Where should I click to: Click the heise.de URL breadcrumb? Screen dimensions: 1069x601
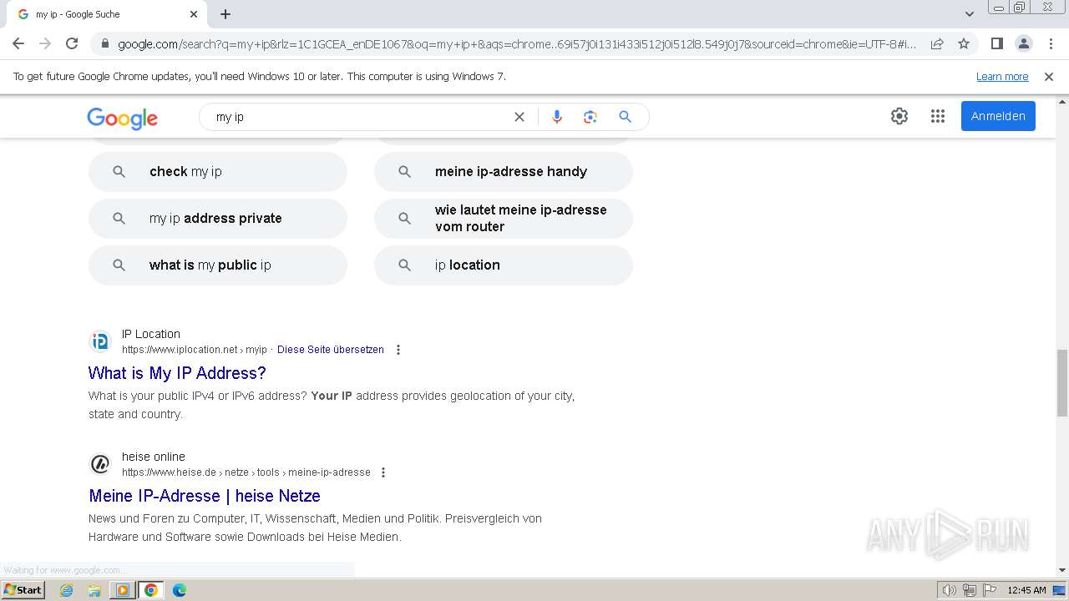246,472
